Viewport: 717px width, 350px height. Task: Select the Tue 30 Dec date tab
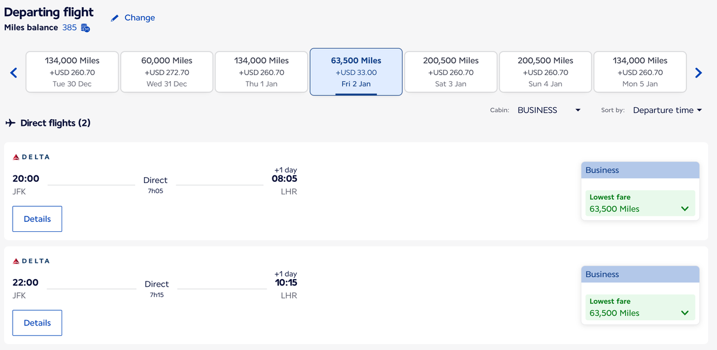click(72, 72)
